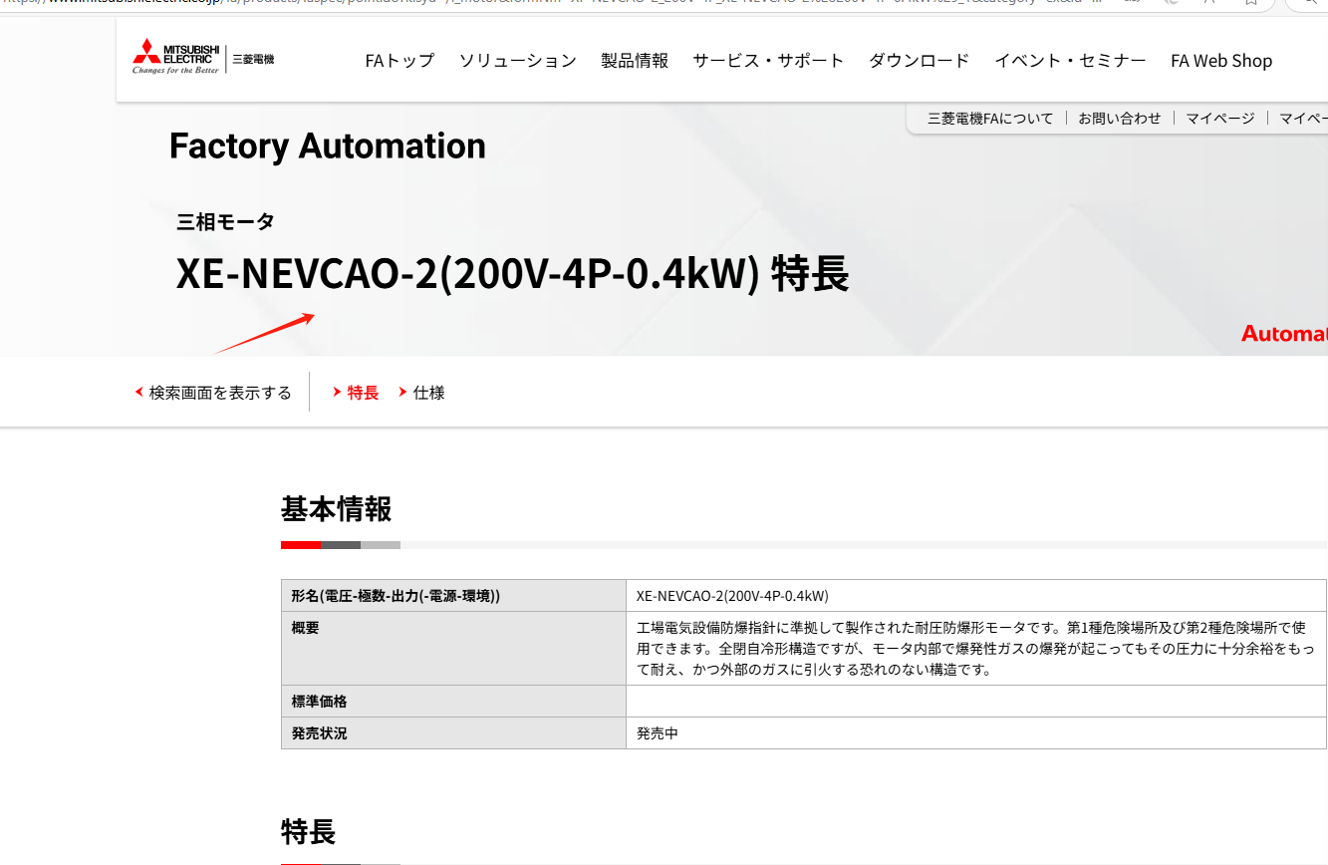Visit 三菱電機FAについて
1328x865 pixels.
(x=990, y=117)
